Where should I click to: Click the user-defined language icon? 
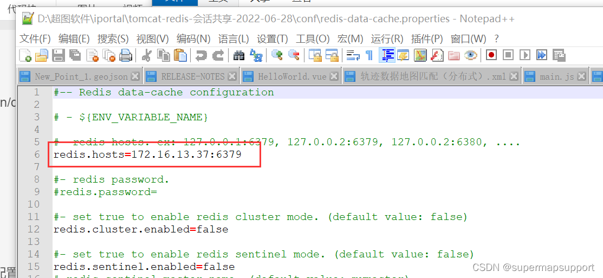click(403, 55)
